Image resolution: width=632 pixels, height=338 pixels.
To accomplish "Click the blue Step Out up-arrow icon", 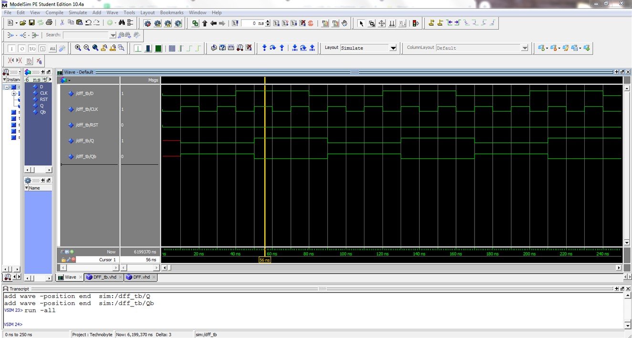I will 282,48.
